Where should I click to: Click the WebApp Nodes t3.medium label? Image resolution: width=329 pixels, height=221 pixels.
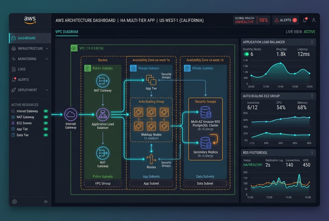pos(151,137)
